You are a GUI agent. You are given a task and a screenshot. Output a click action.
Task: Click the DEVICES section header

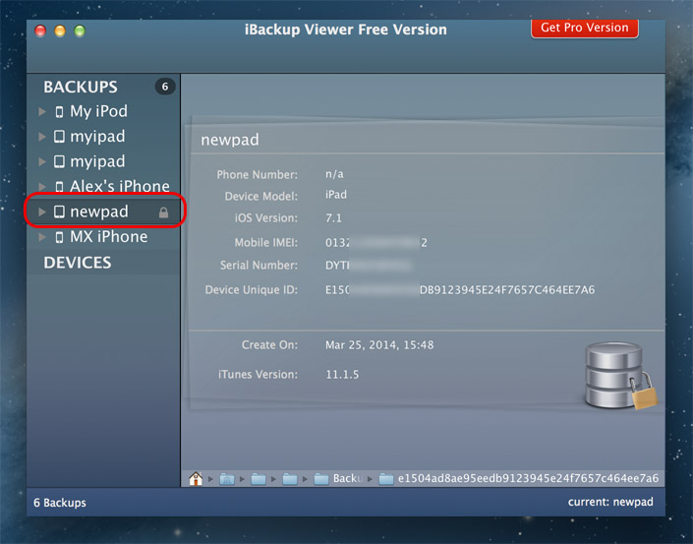tap(78, 263)
